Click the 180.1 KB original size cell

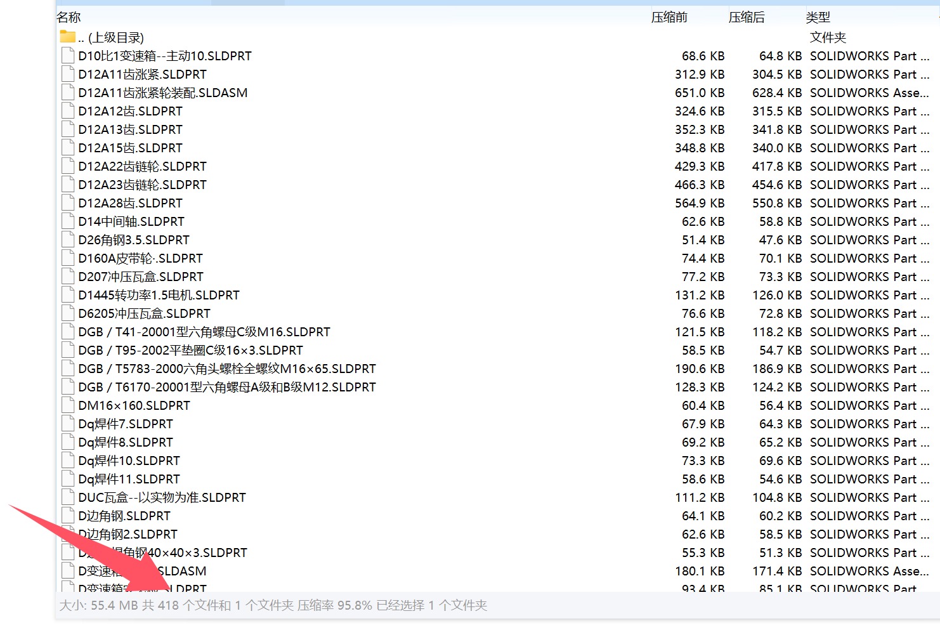click(x=700, y=571)
